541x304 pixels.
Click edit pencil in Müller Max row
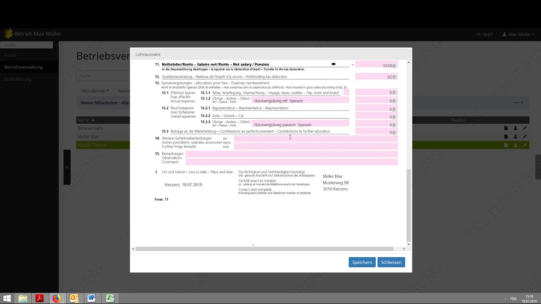(x=525, y=137)
